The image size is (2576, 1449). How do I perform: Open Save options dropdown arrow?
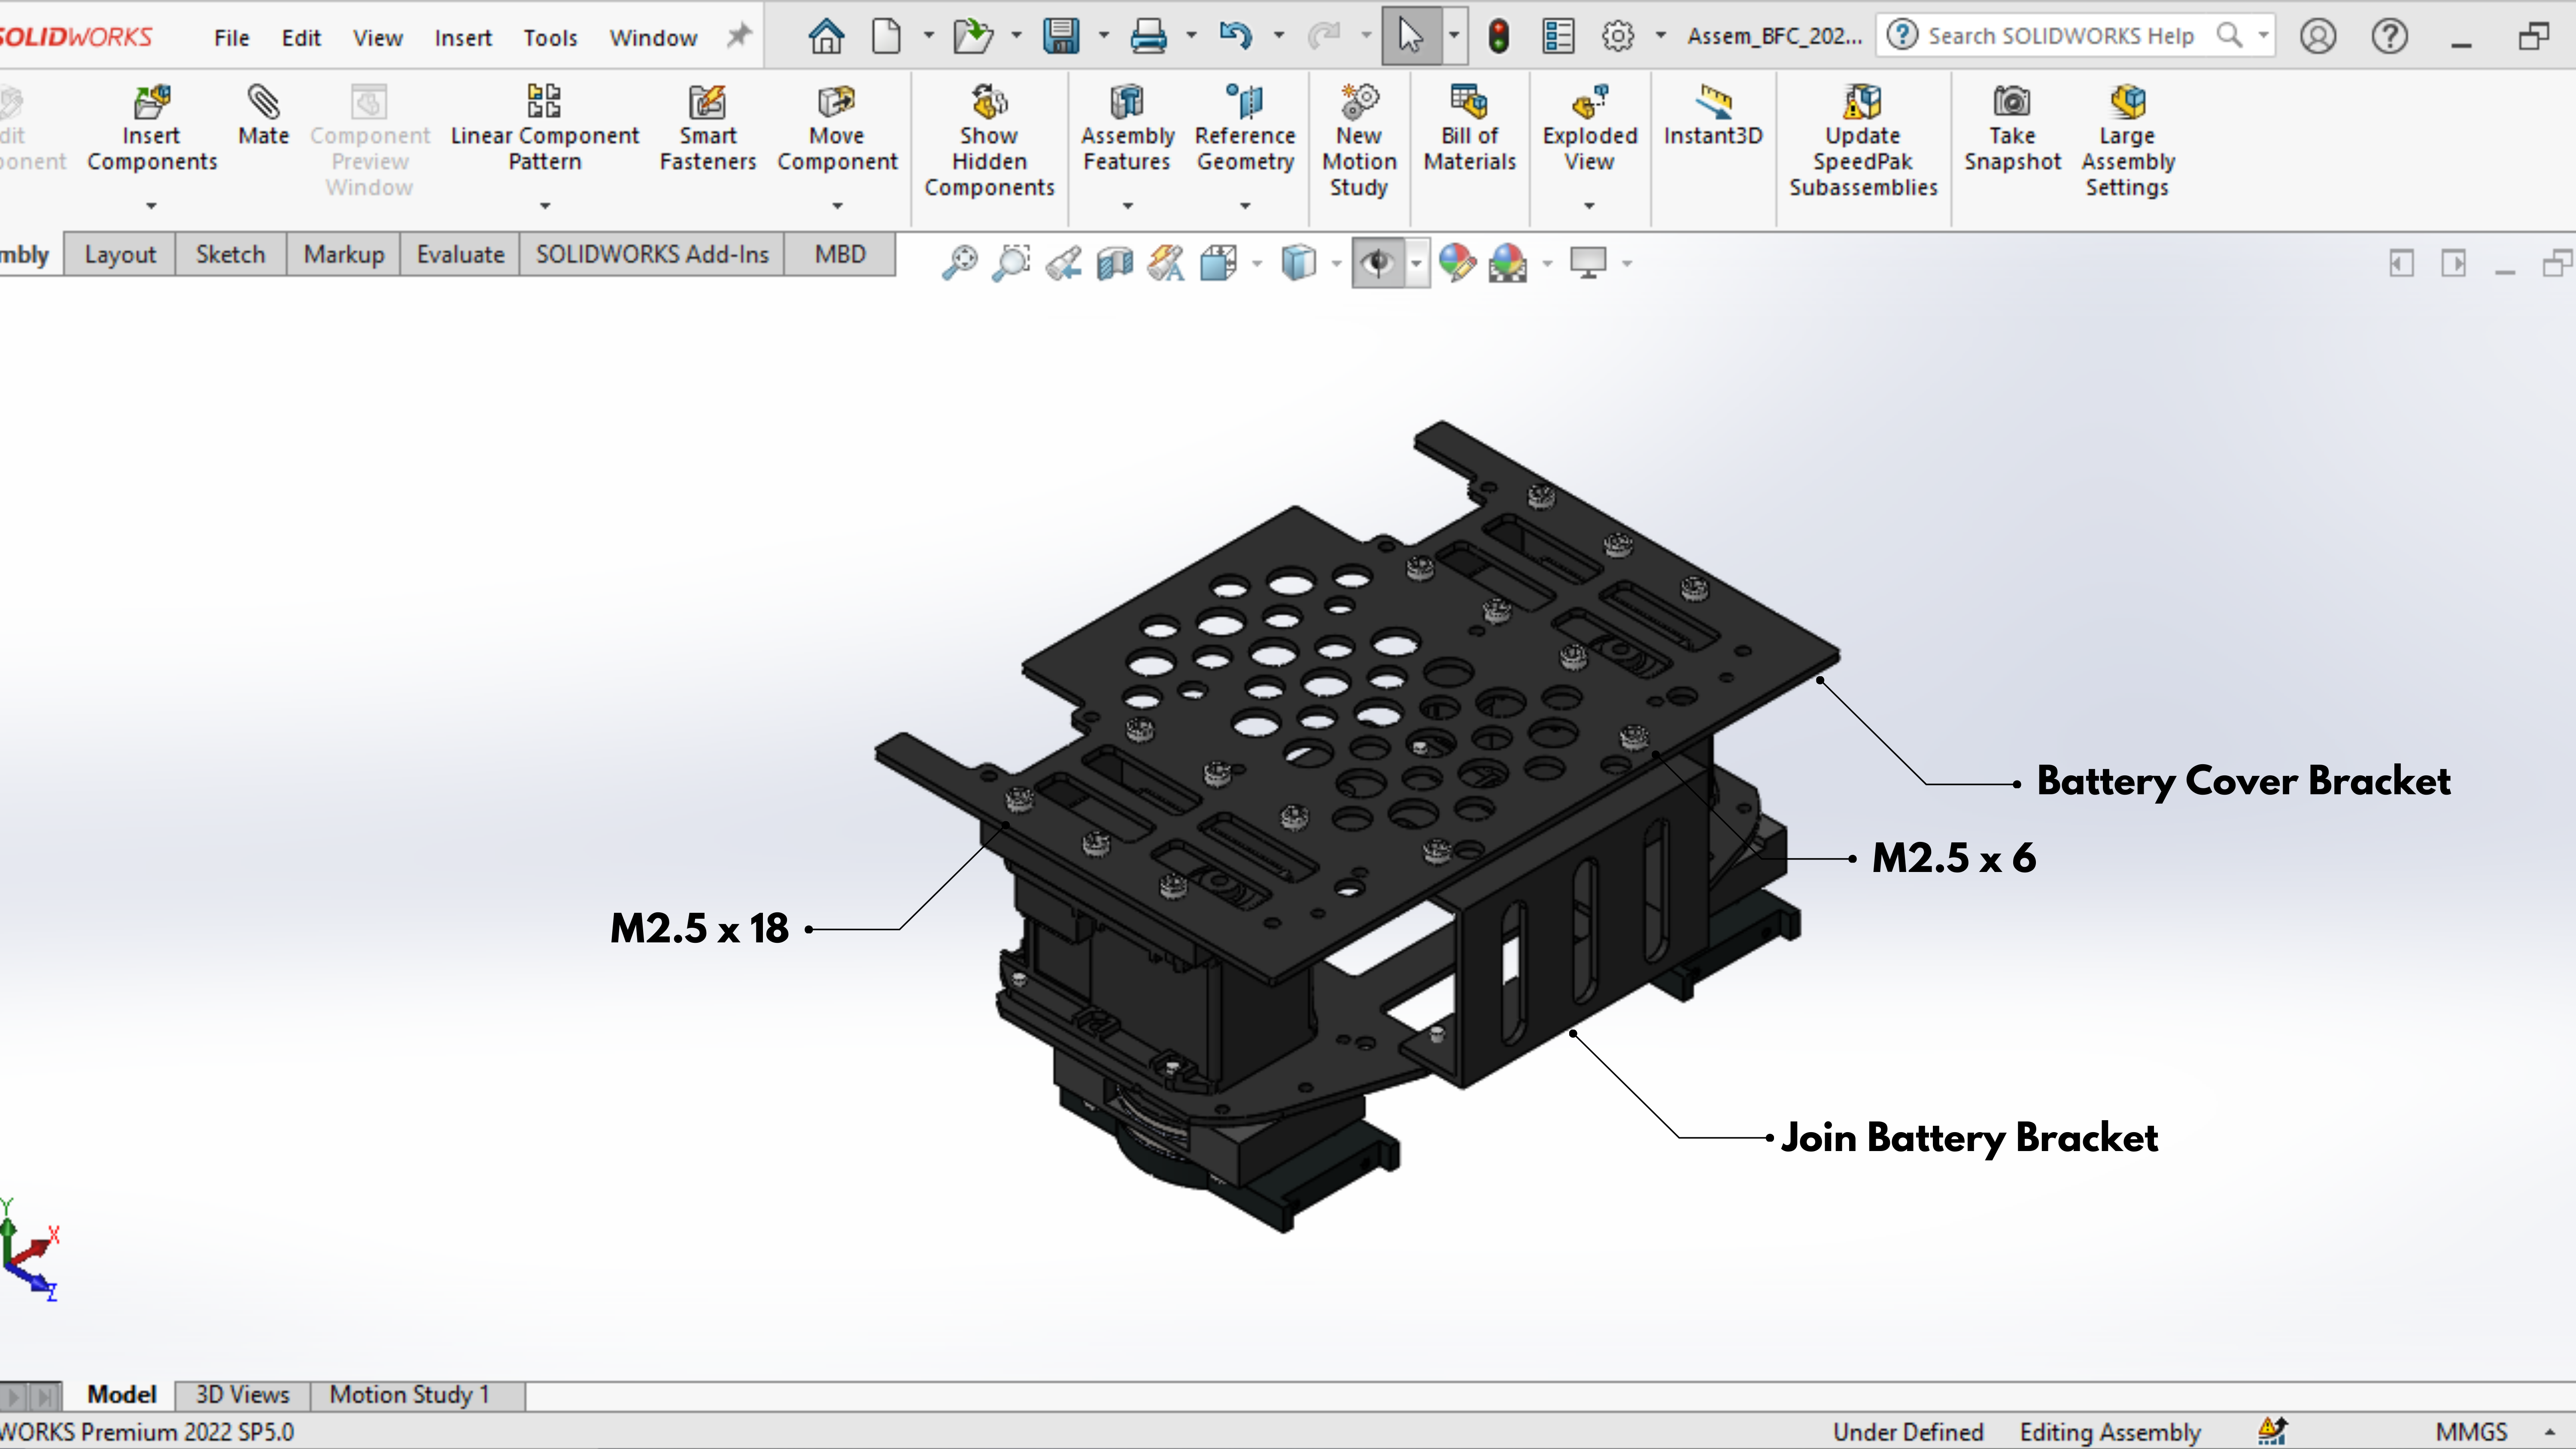coord(1104,36)
